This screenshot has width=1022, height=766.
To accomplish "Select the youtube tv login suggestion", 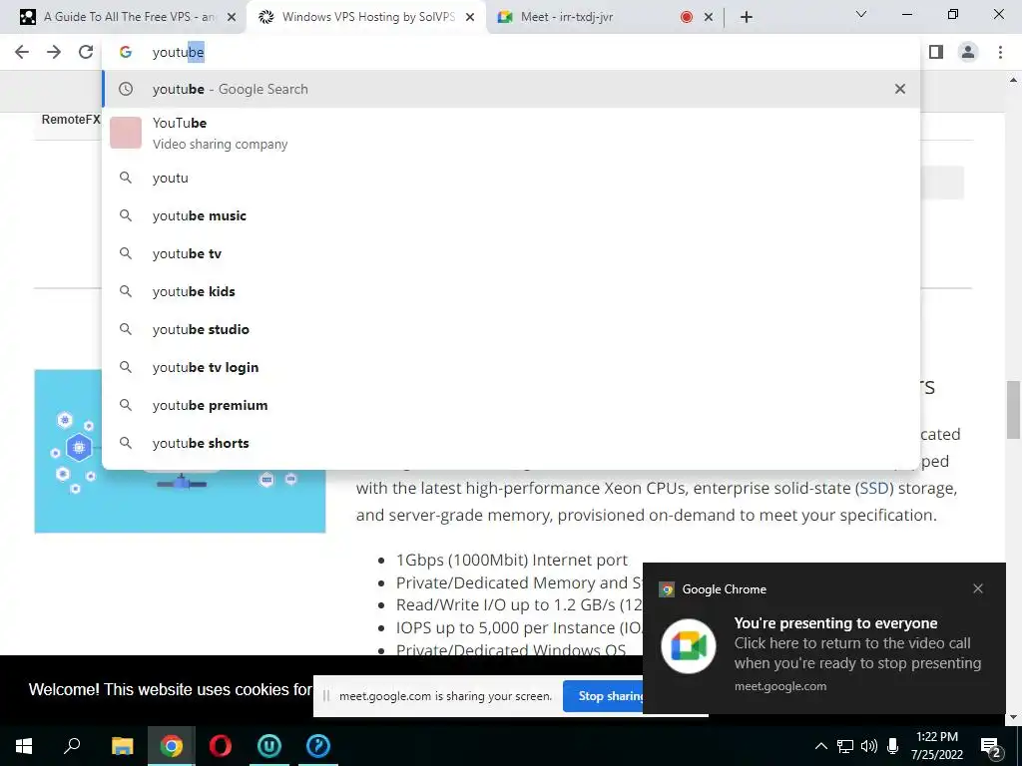I will point(510,367).
